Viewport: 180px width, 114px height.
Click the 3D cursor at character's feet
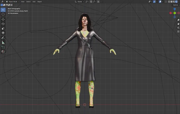85,104
